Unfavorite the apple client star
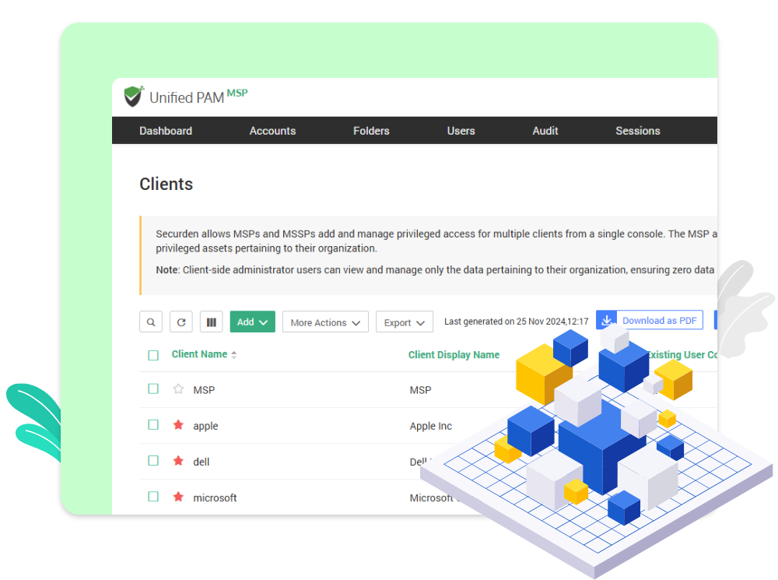The height and width of the screenshot is (580, 778). [179, 425]
